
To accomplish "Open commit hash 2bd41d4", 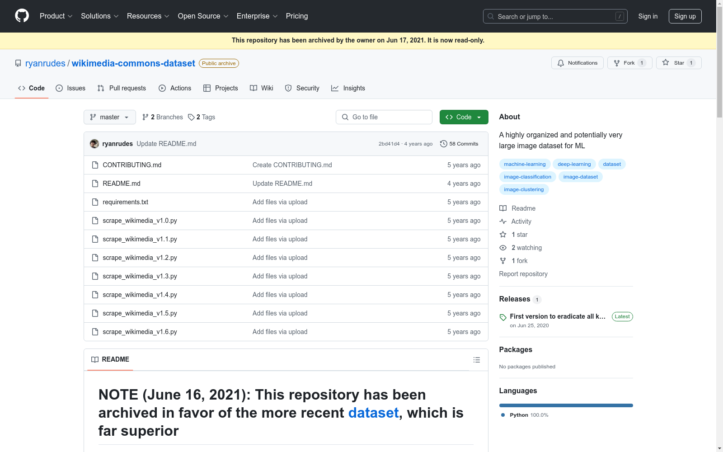I will (389, 144).
